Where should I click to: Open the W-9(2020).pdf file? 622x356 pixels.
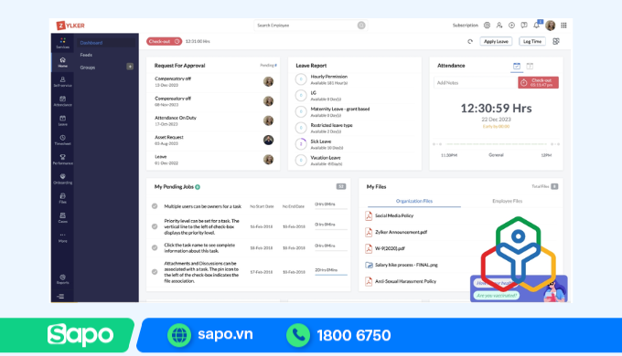[x=390, y=248]
